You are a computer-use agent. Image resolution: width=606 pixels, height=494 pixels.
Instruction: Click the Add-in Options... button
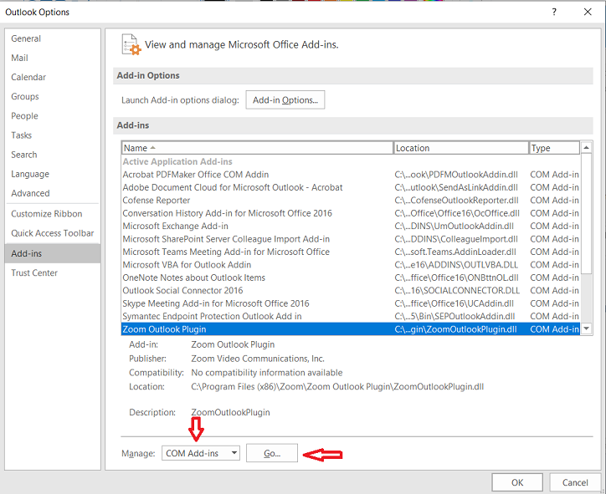pyautogui.click(x=285, y=100)
